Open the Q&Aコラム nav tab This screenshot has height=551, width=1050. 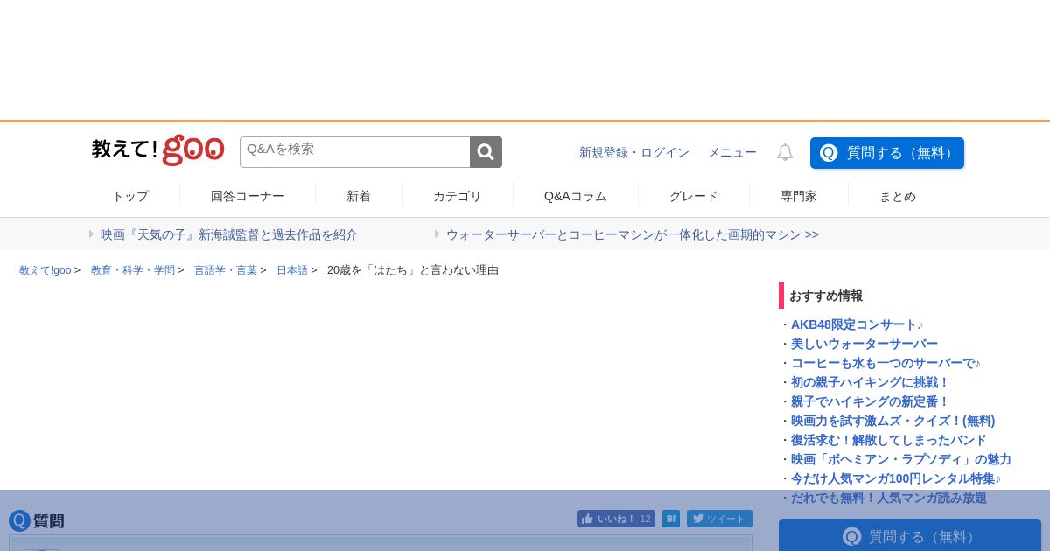(576, 196)
